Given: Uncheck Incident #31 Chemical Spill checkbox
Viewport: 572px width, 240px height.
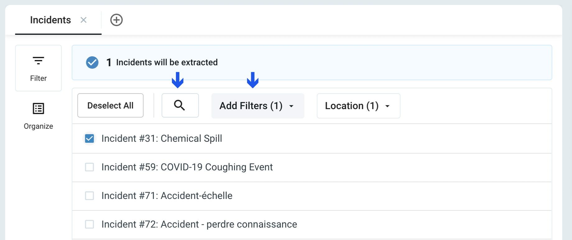Looking at the screenshot, I should coord(90,138).
